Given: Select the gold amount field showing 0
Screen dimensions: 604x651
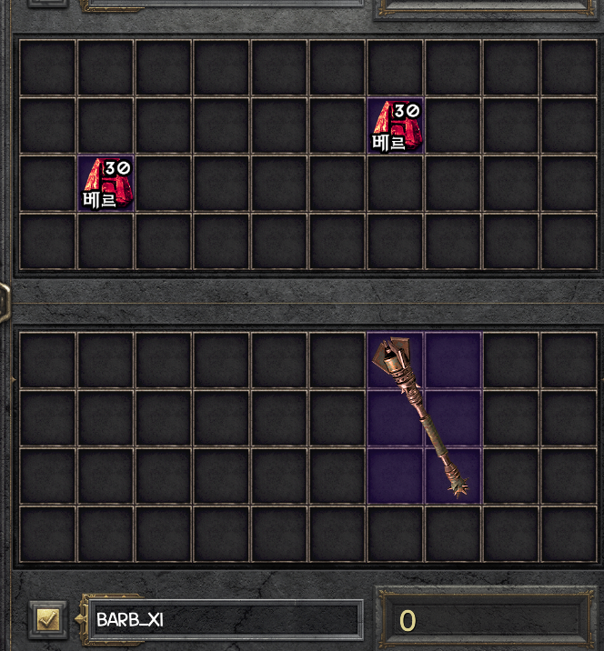Looking at the screenshot, I should [484, 621].
